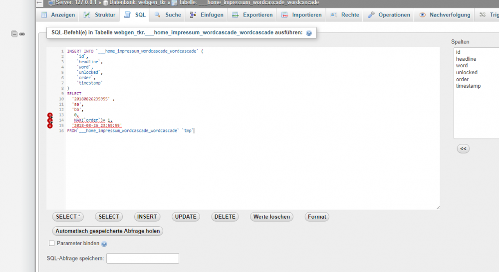This screenshot has width=499, height=272.
Task: Click the UPDATE button
Action: tap(186, 217)
